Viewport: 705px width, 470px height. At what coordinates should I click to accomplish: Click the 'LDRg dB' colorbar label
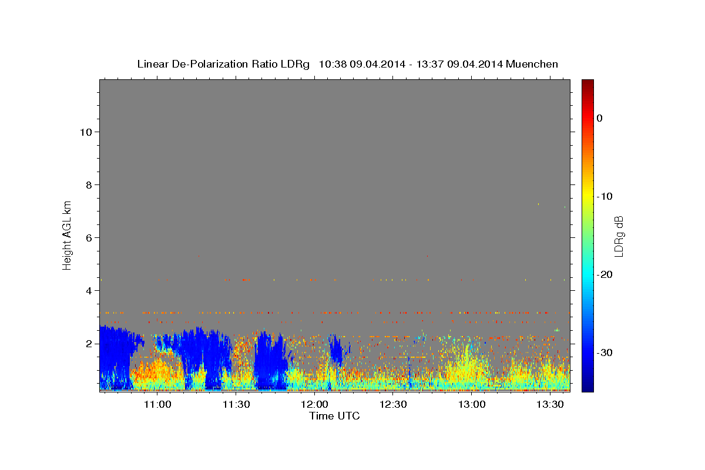tap(619, 236)
